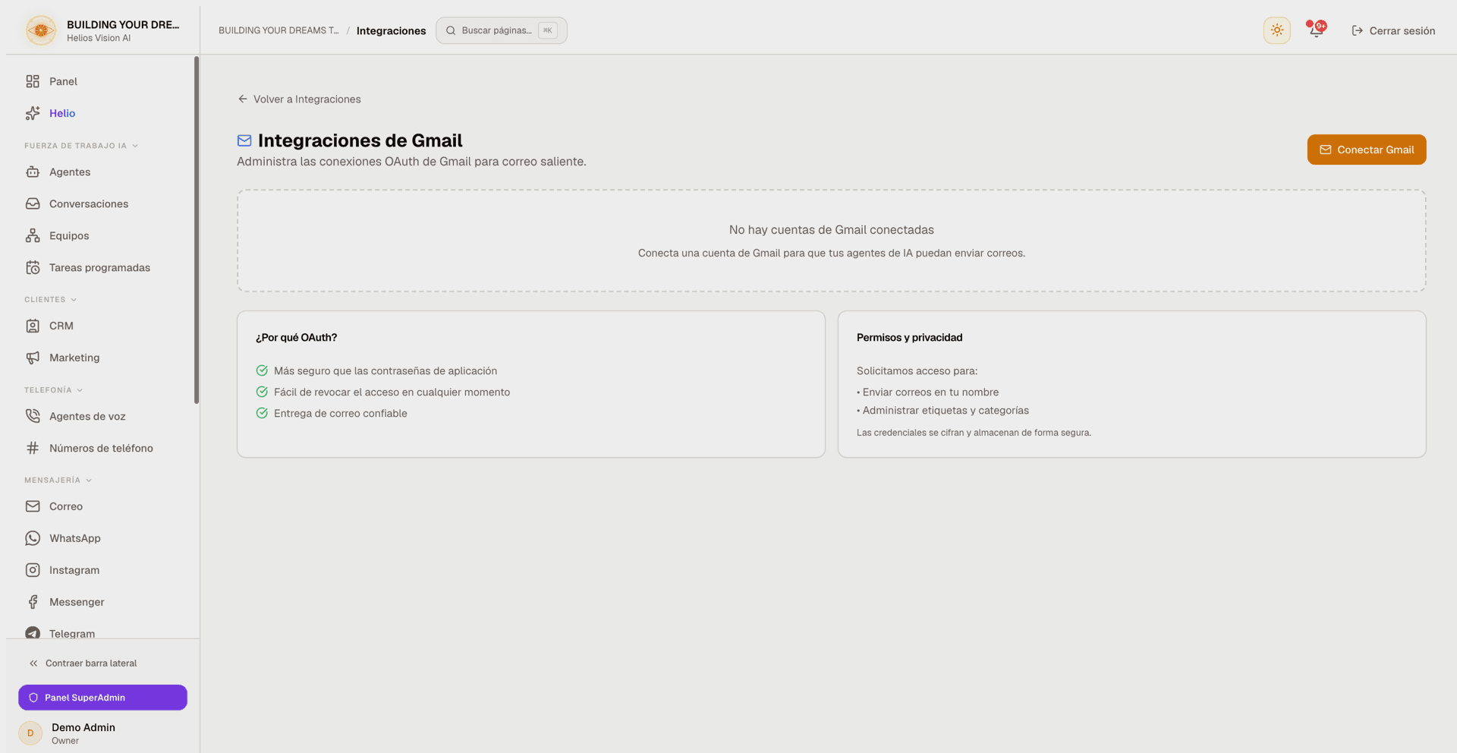
Task: Open the Panel SuperAdmin button
Action: click(102, 698)
